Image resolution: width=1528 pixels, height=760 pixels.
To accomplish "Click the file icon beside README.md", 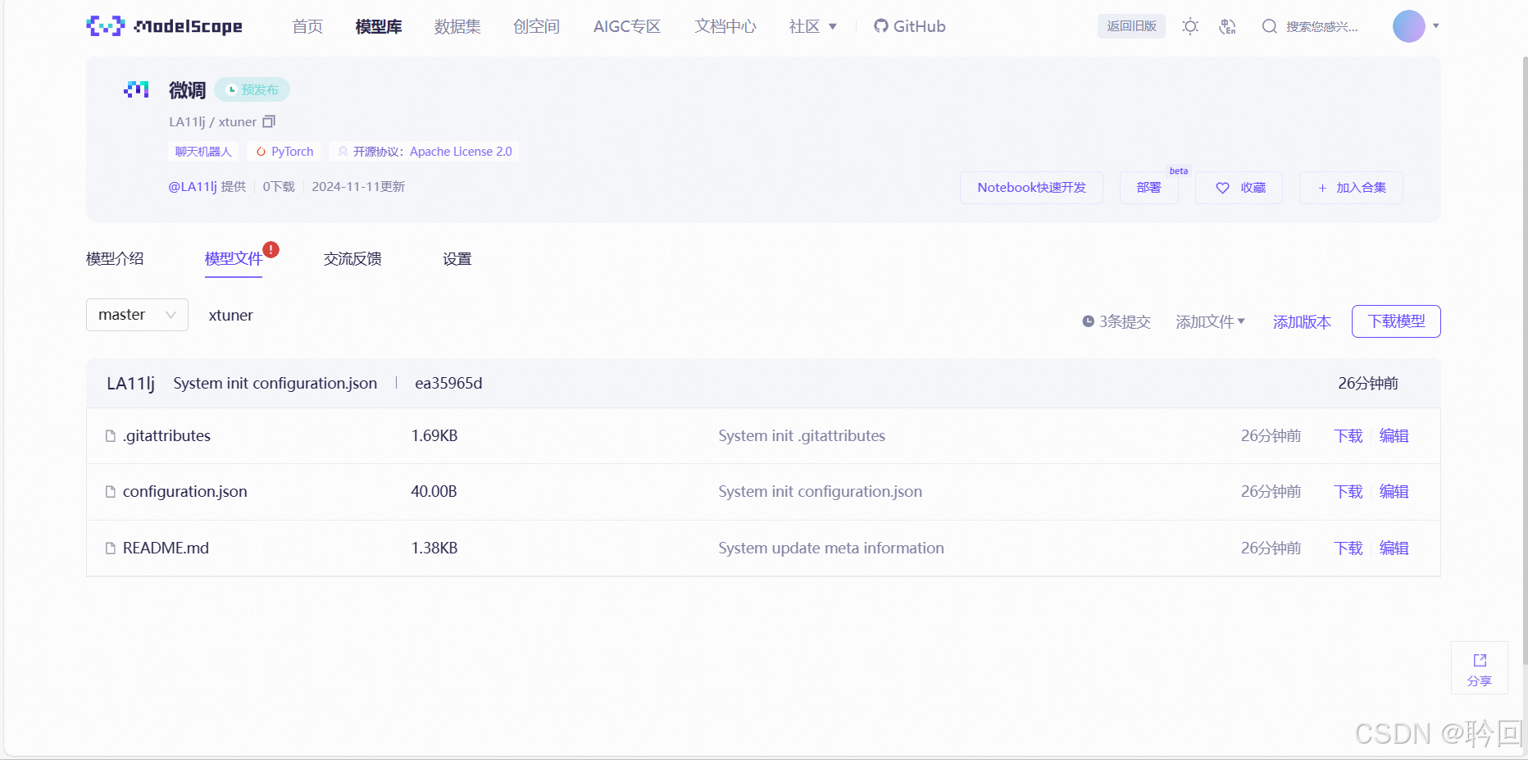I will pyautogui.click(x=110, y=548).
